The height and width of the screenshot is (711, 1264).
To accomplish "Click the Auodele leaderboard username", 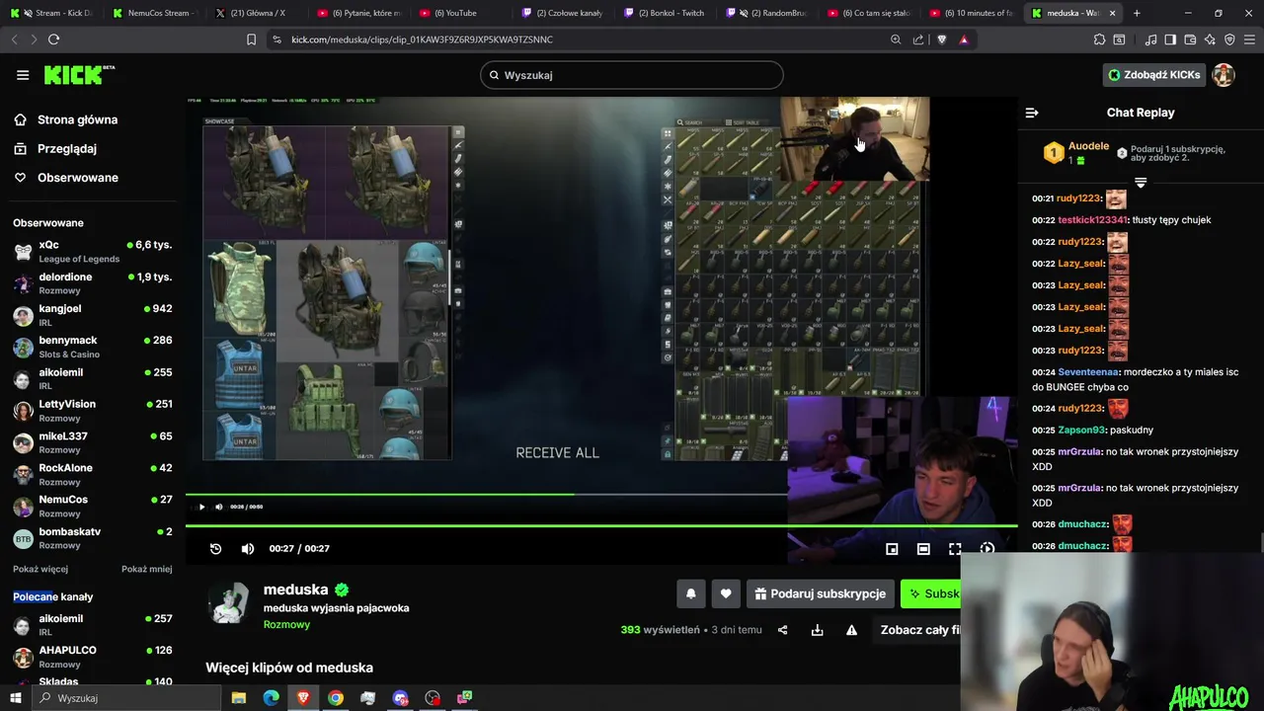I will [x=1088, y=146].
